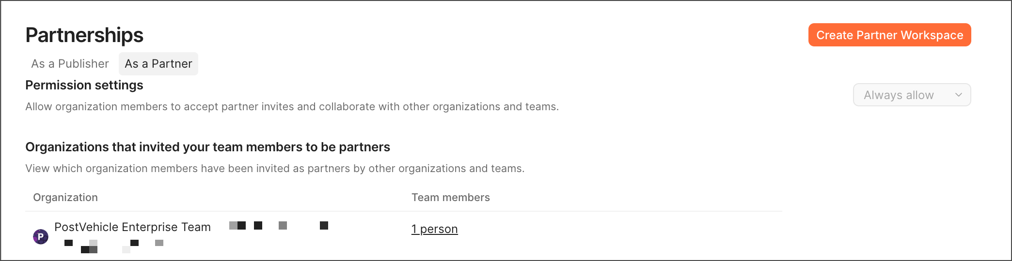Click the View which organization members description text
This screenshot has width=1012, height=261.
coord(275,169)
